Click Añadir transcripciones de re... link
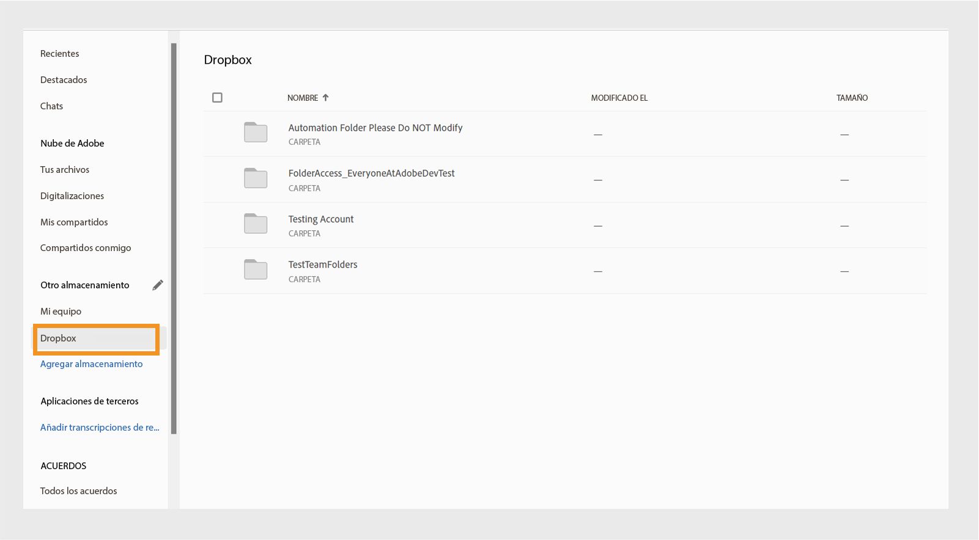 point(100,428)
